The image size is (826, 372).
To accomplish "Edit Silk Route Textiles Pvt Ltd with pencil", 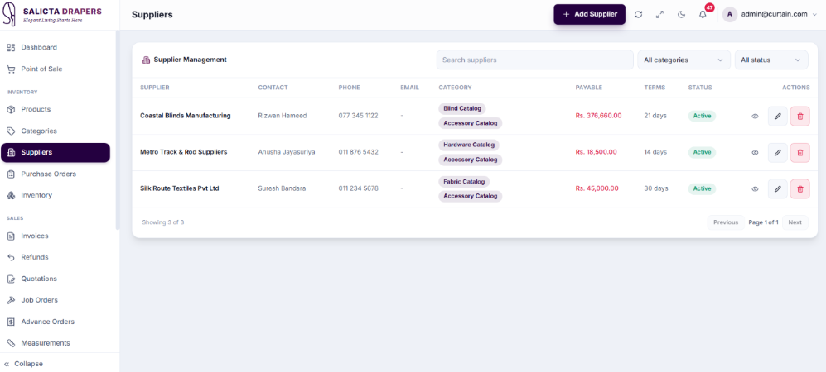I will coord(778,188).
